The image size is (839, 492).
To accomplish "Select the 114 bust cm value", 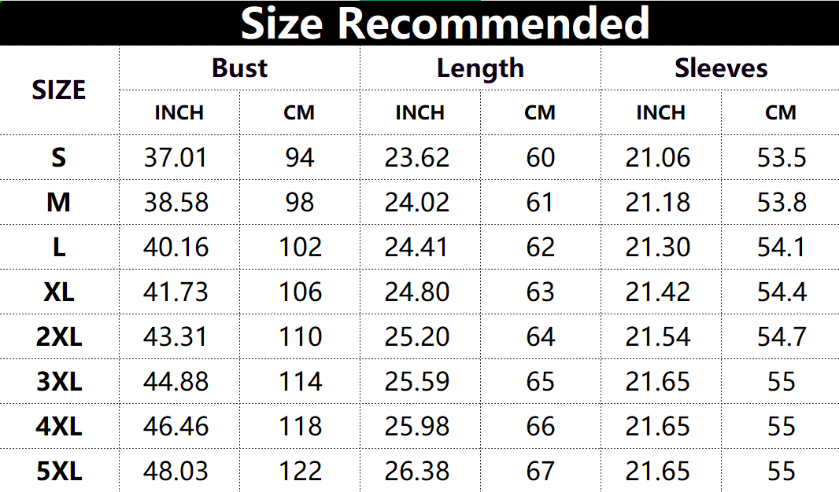I will pyautogui.click(x=300, y=382).
